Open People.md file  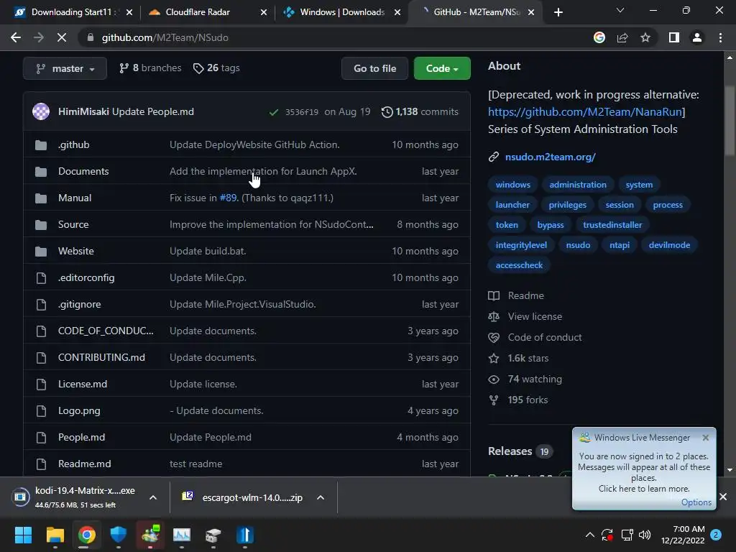[82, 438]
